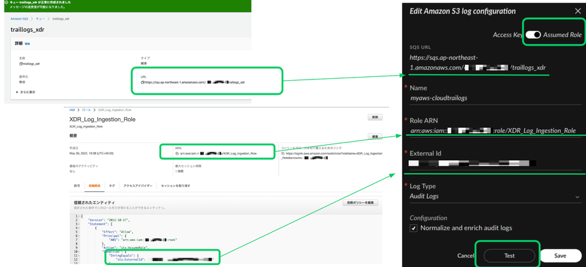This screenshot has width=586, height=267.
Task: Open the ロール breadcrumb link
Action: click(86, 111)
